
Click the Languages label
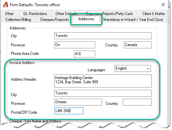97,70
